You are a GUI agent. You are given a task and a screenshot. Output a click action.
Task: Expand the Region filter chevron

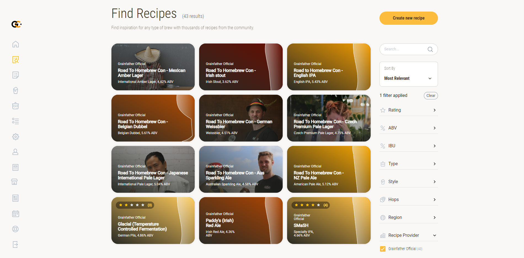[x=435, y=218]
